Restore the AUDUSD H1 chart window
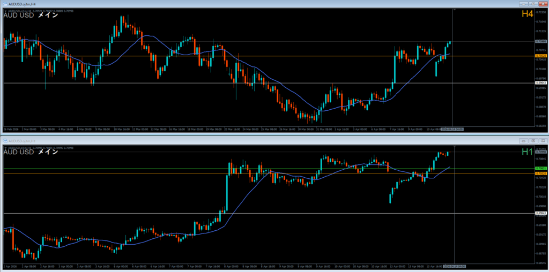Screen dimensions: 549x272 (x=533, y=140)
